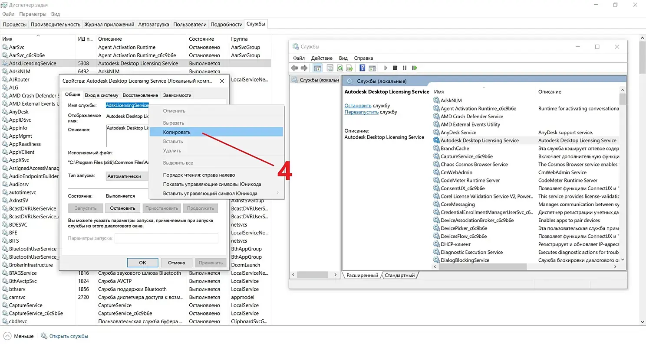Viewport: 646px width, 344px height.
Task: Open the Автозагрузка tab in Task Manager
Action: [154, 24]
